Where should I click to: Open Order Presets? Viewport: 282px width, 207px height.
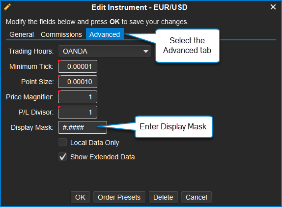(119, 197)
